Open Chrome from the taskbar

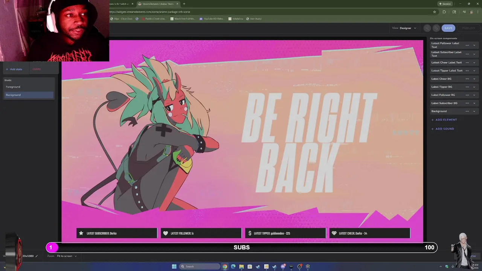pyautogui.click(x=225, y=266)
